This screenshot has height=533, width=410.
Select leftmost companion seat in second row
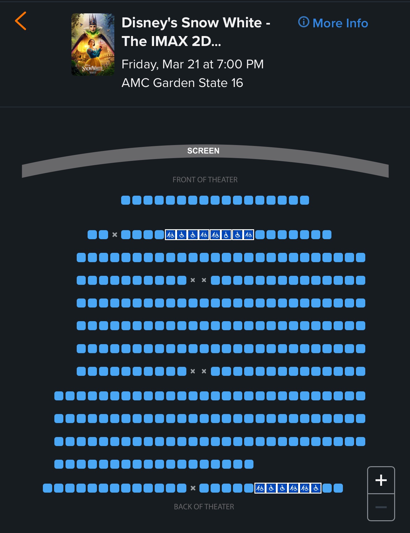click(171, 235)
